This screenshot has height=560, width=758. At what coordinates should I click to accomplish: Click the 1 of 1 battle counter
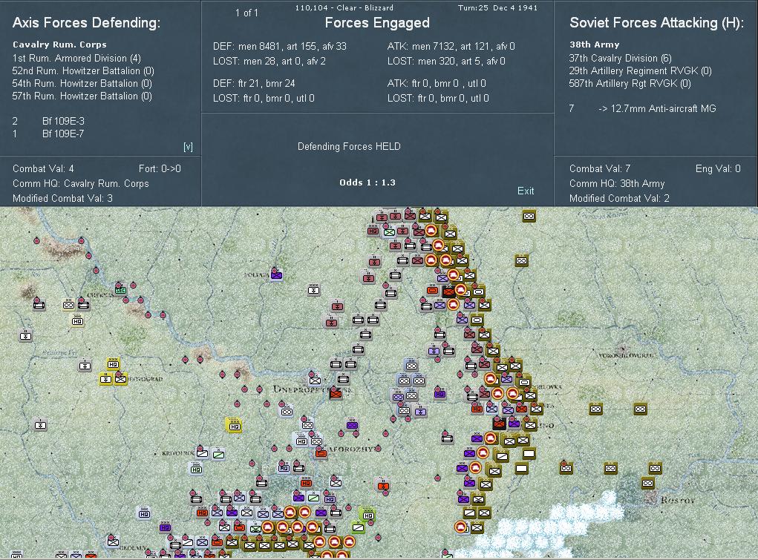click(x=246, y=13)
